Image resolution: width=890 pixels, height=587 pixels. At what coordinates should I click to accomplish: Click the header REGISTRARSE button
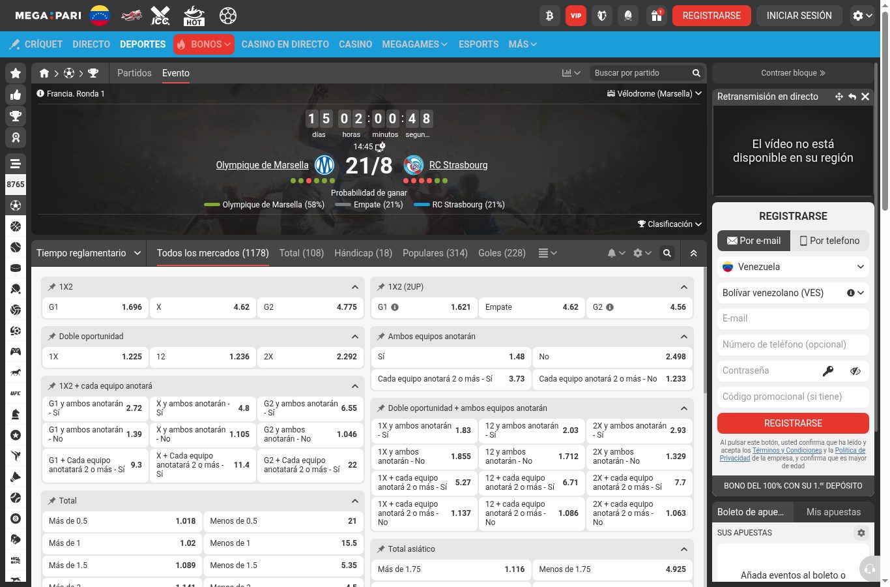click(x=711, y=16)
